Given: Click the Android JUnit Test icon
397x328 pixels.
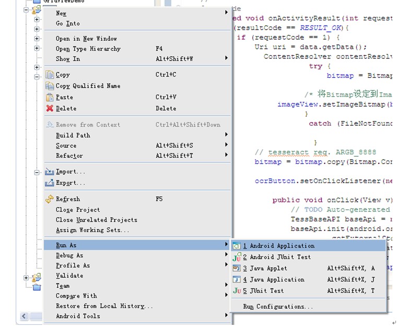Looking at the screenshot, I should pos(237,257).
